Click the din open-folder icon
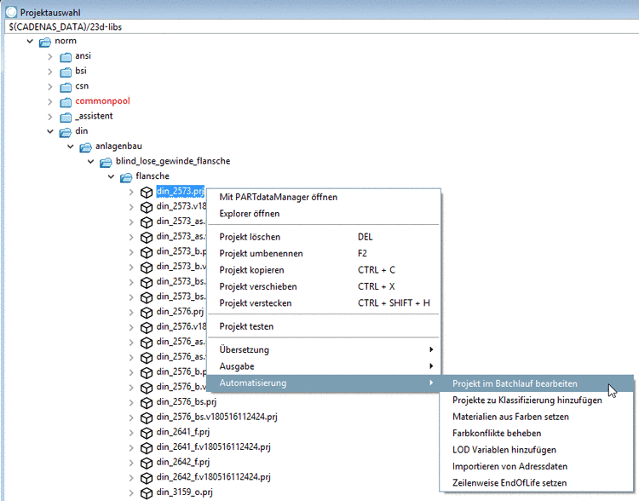Viewport: 639px width, 501px height. point(66,132)
